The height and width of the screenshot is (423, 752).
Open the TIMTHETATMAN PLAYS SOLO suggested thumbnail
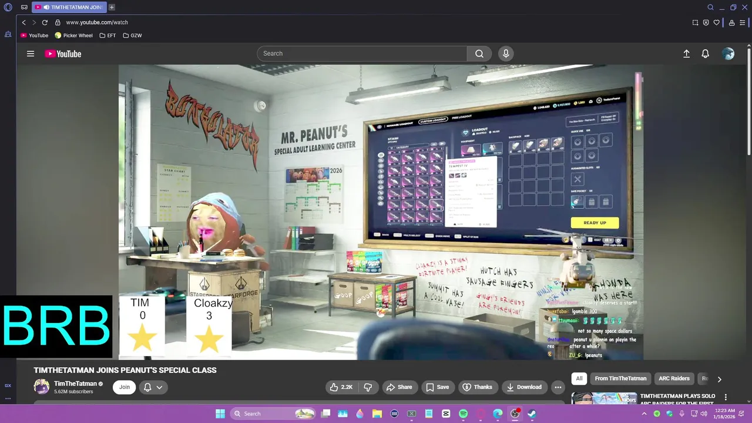pos(604,398)
